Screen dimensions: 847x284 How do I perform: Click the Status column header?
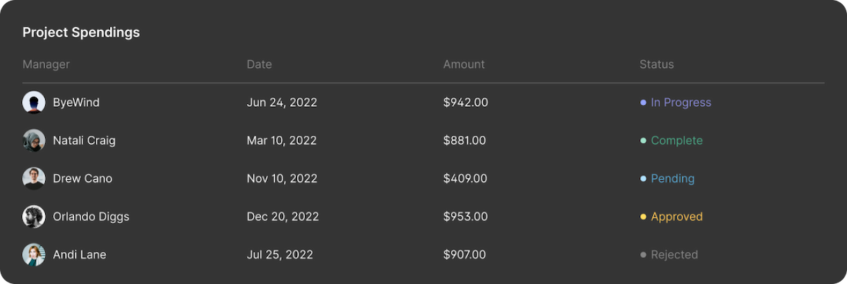(x=656, y=64)
